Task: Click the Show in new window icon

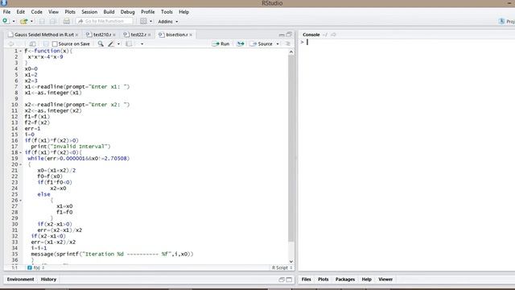Action: (x=32, y=43)
